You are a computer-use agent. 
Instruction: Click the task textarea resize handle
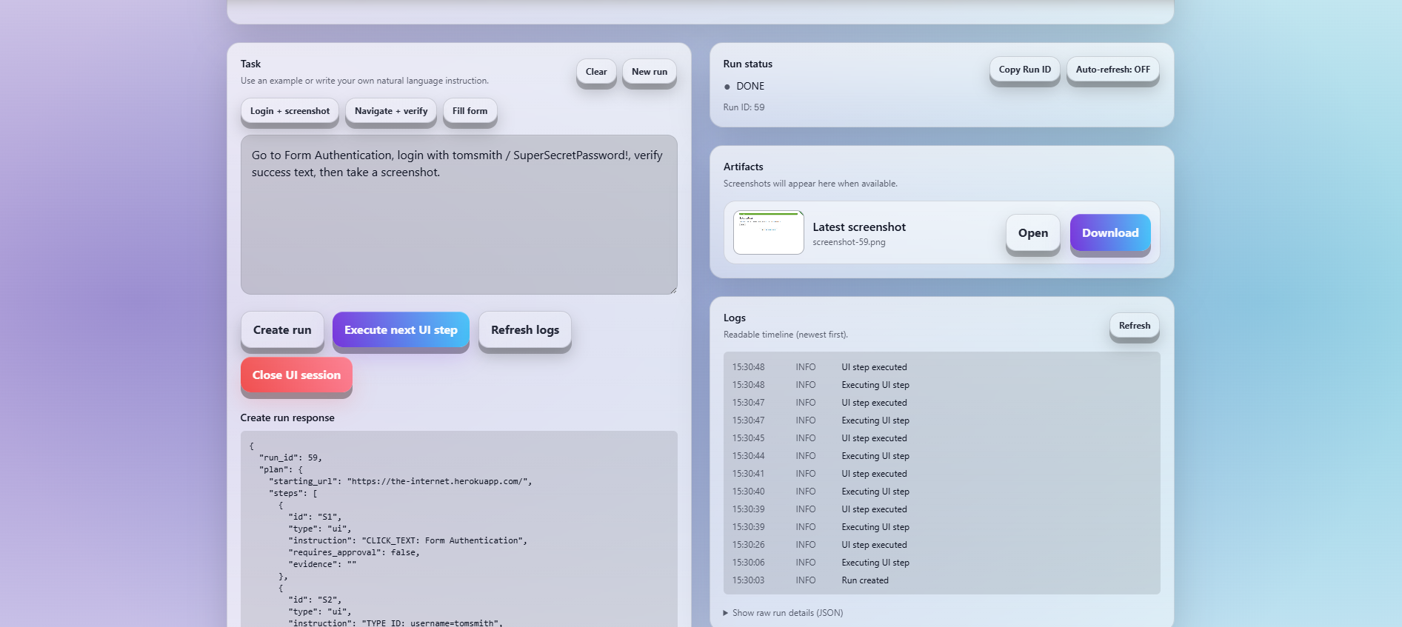673,290
